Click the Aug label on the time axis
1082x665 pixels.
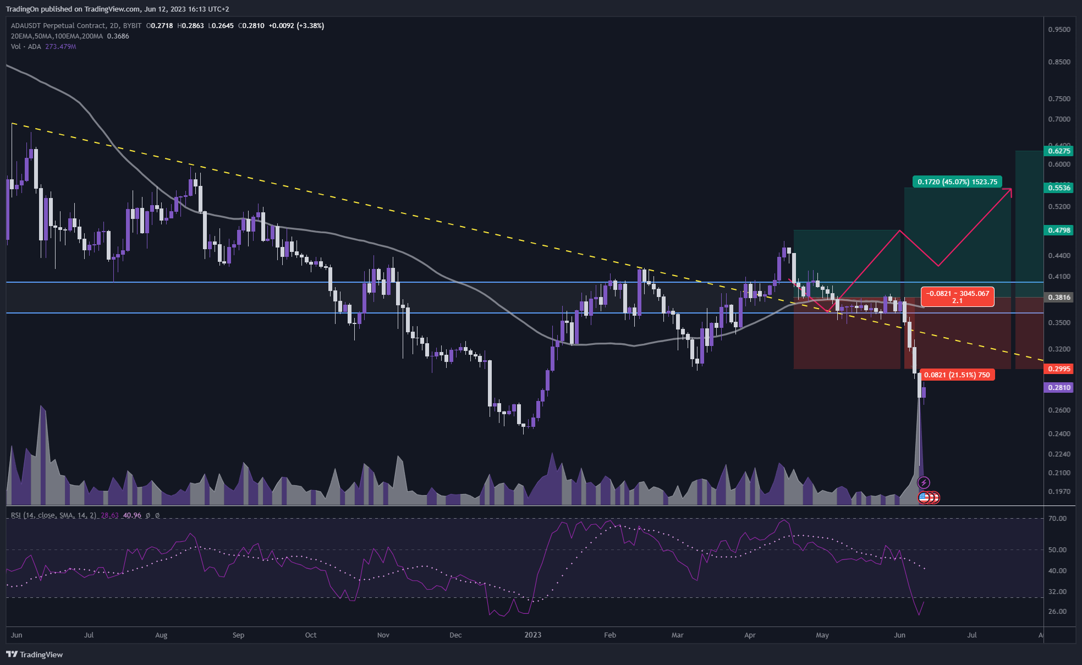161,635
